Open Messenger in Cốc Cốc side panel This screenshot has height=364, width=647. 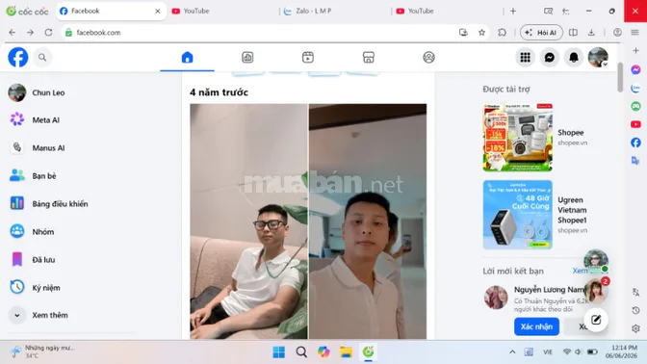tap(635, 69)
